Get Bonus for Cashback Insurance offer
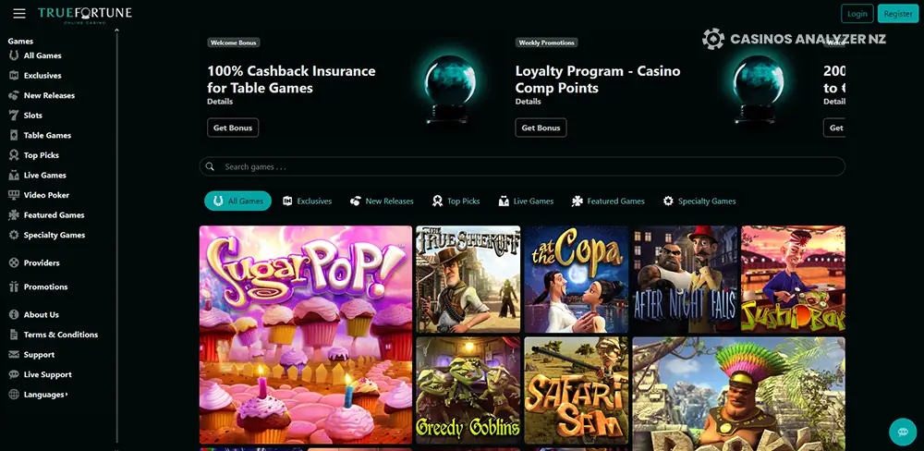This screenshot has height=451, width=924. [233, 128]
